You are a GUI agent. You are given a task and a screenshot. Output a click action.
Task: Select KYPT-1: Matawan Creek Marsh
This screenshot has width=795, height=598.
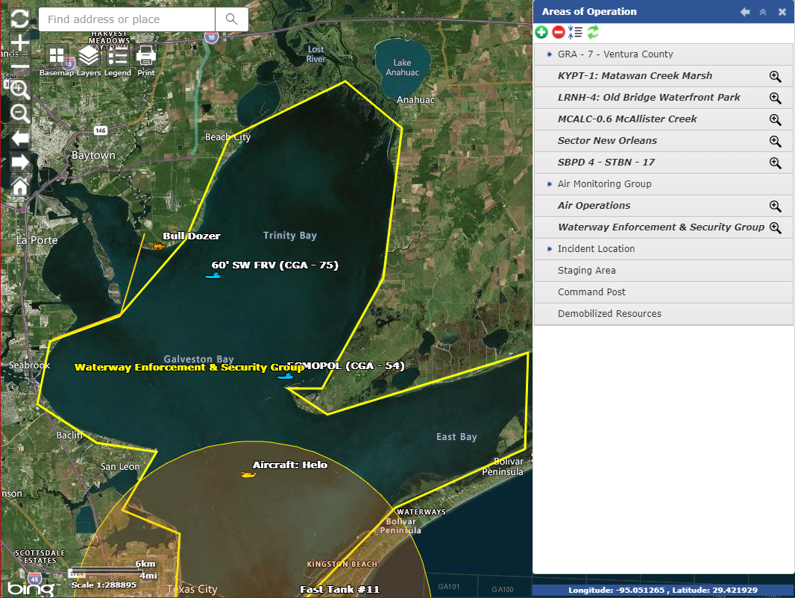click(x=635, y=76)
